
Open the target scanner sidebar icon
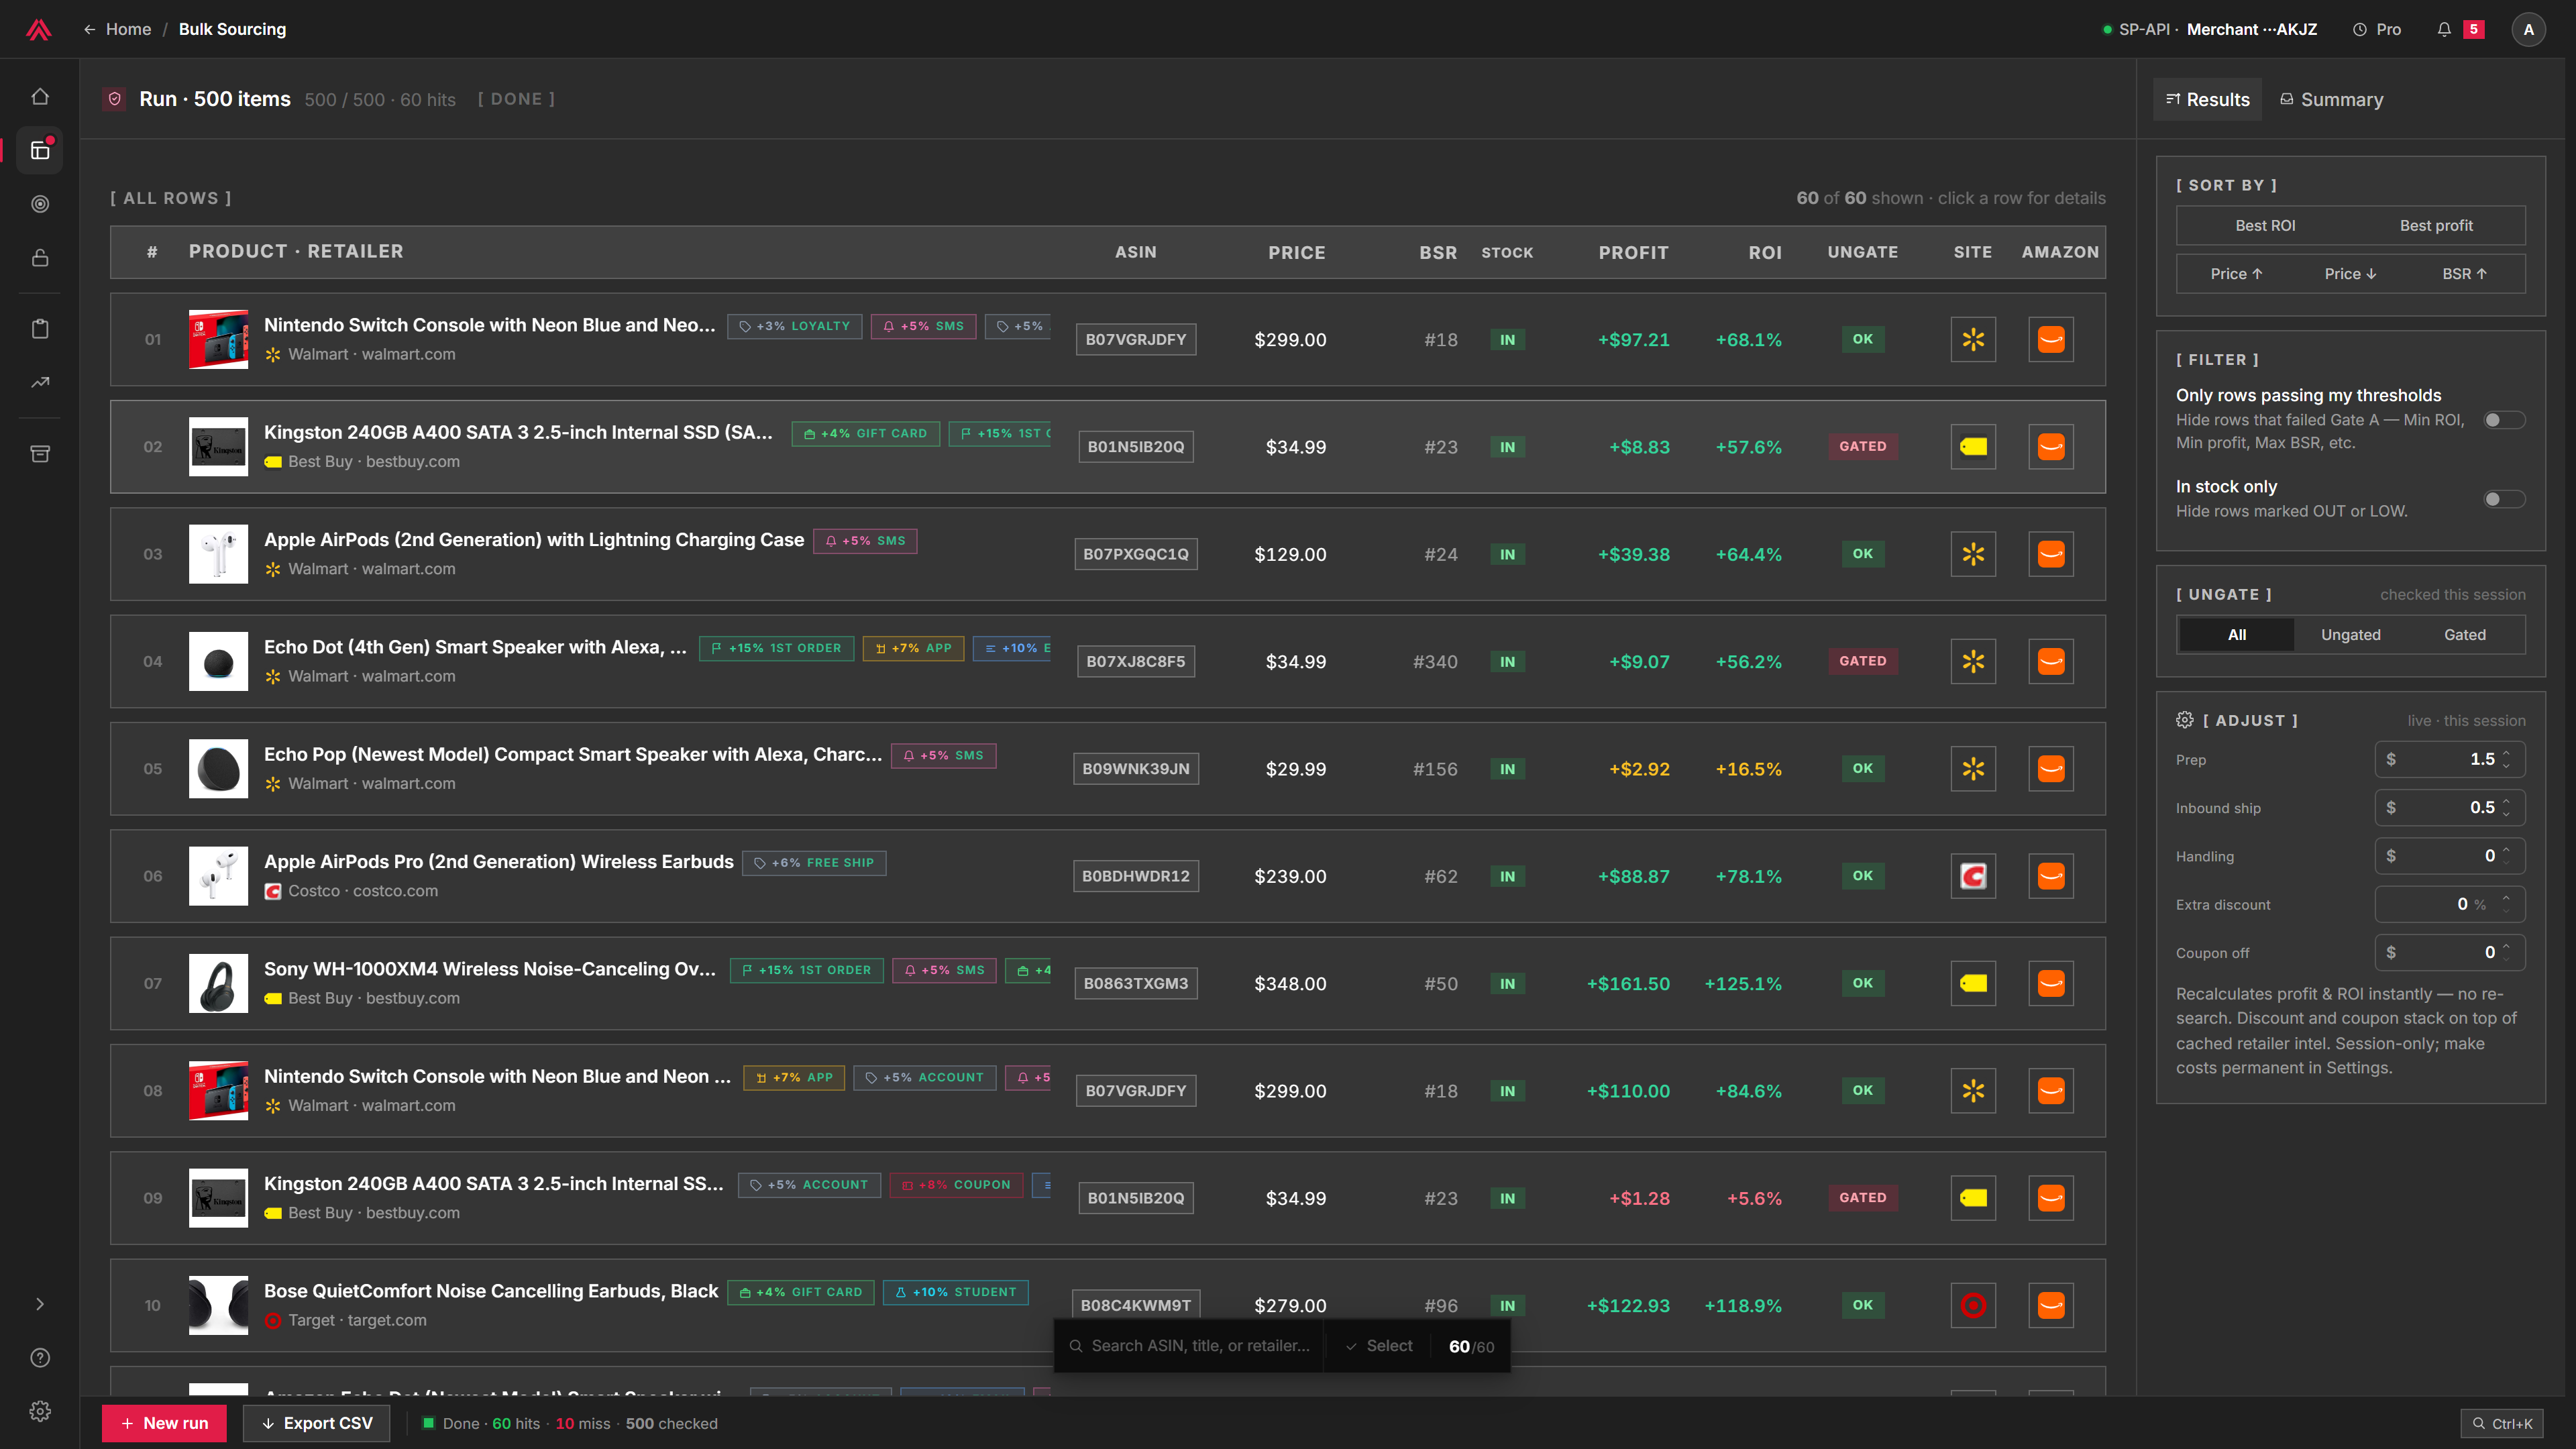point(40,204)
